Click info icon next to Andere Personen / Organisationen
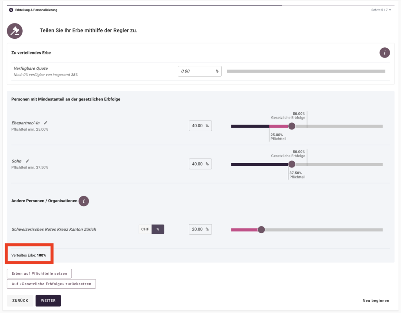 [83, 201]
